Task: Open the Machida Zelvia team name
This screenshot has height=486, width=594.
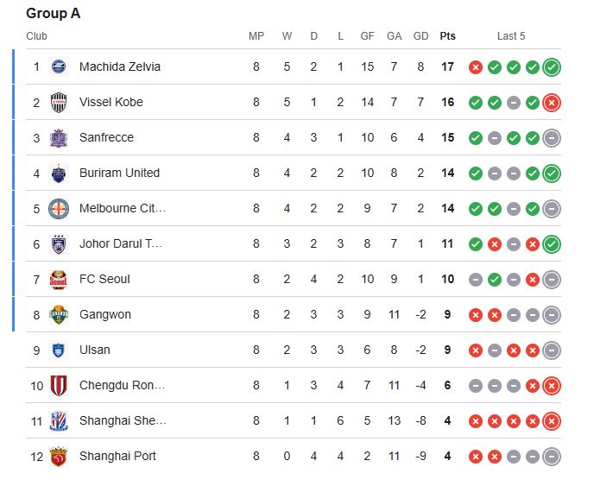Action: coord(119,66)
